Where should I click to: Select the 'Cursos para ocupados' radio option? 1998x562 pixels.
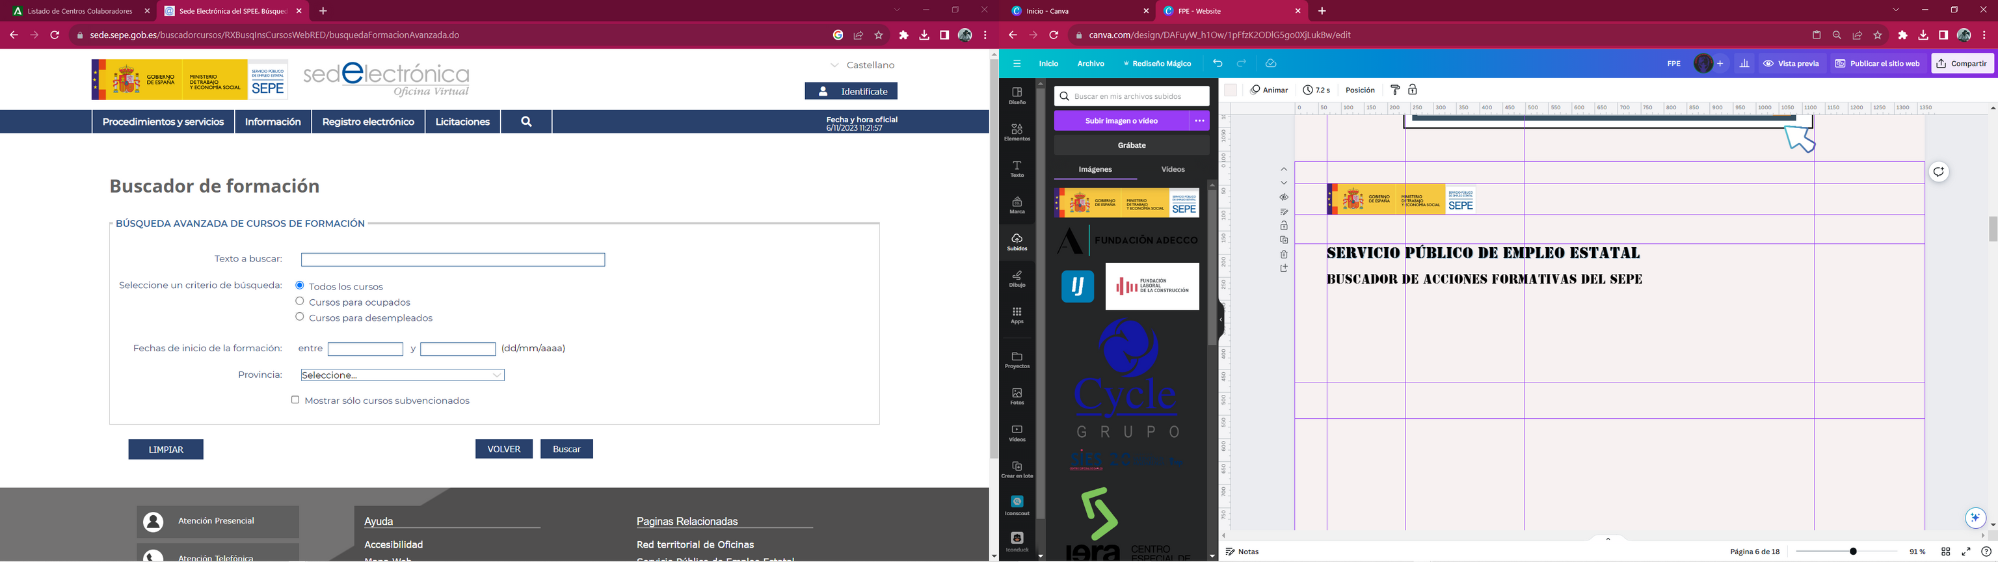coord(299,301)
